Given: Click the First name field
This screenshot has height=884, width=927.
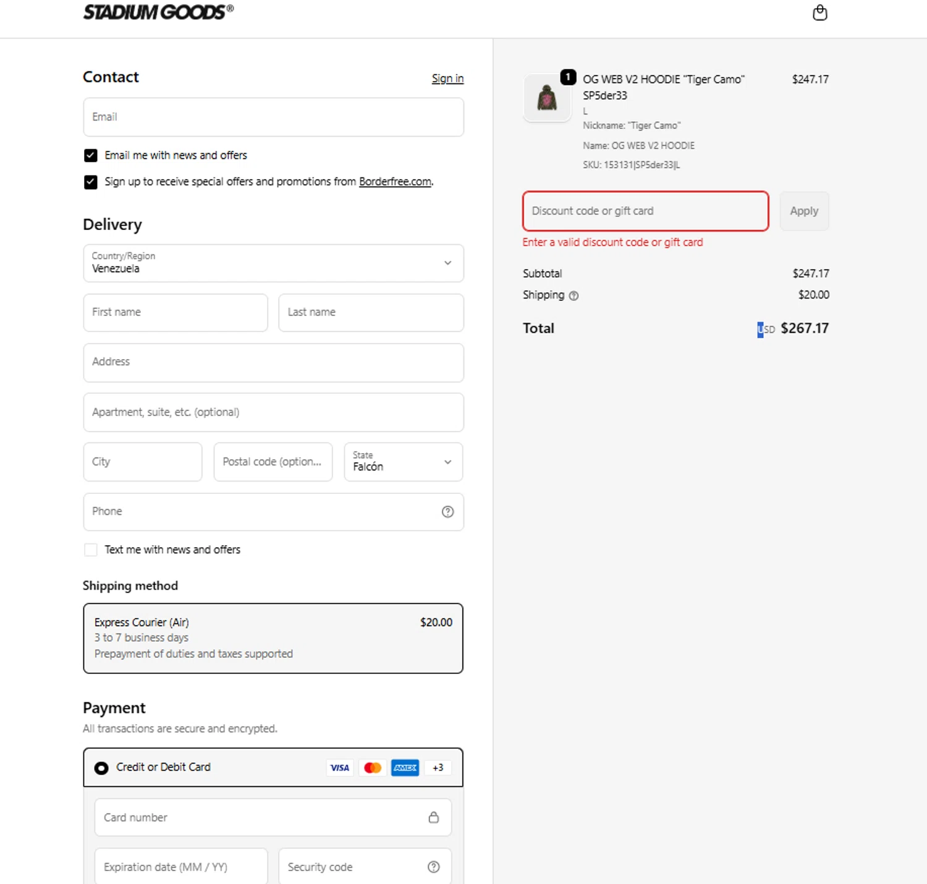Looking at the screenshot, I should [x=176, y=313].
